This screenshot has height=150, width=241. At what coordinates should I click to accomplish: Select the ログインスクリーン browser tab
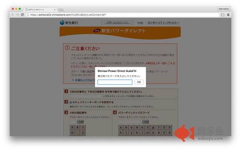40,10
